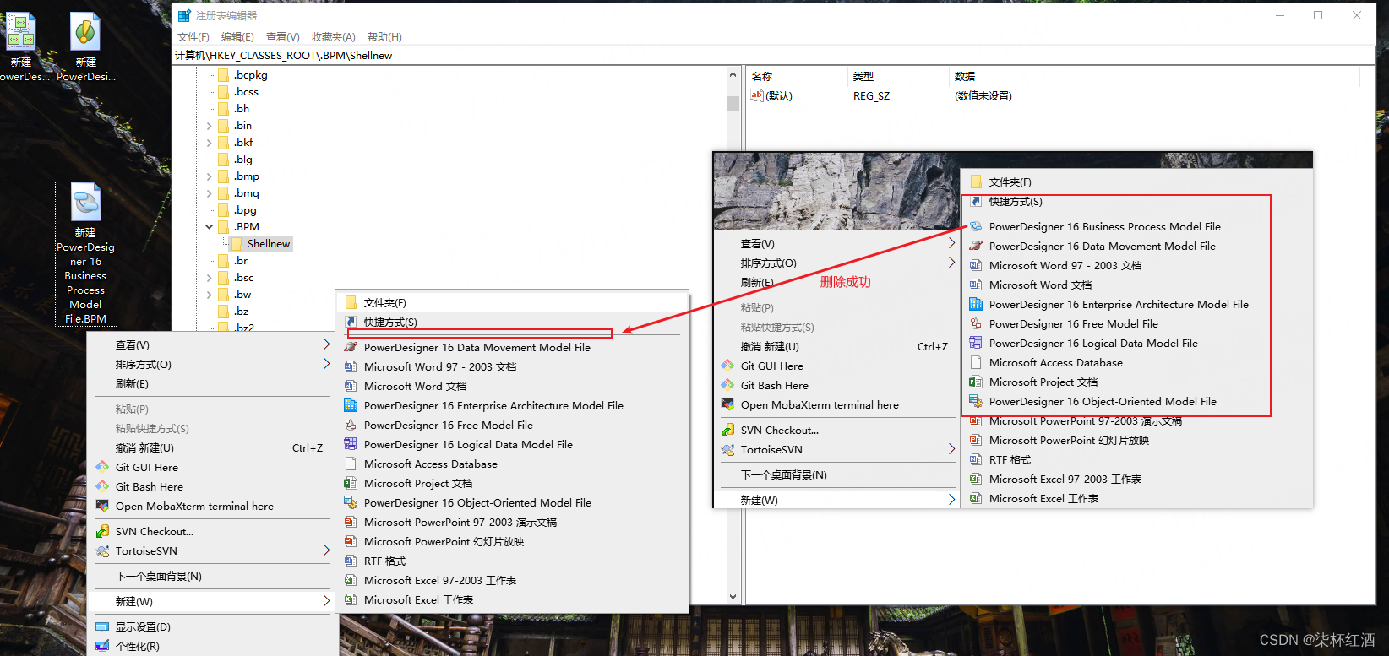Click the tree pane scroll-down arrow

733,597
